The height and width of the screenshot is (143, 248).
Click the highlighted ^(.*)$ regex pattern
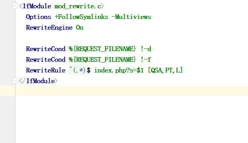[x=79, y=70]
